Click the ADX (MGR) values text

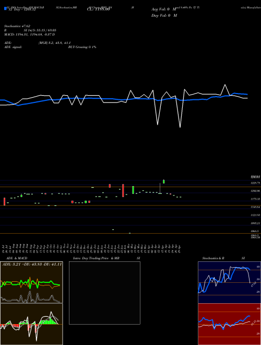54,43
